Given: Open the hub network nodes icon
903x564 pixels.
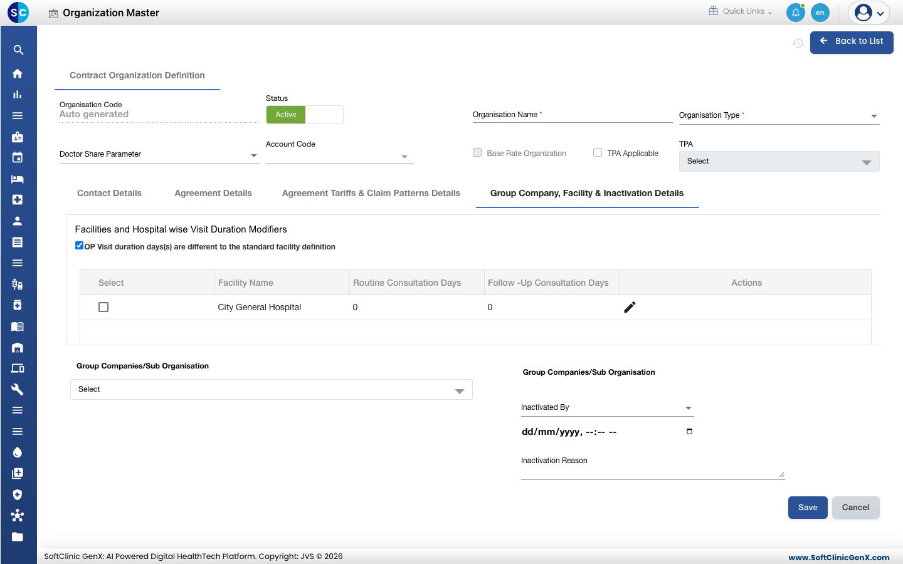Looking at the screenshot, I should [x=18, y=516].
